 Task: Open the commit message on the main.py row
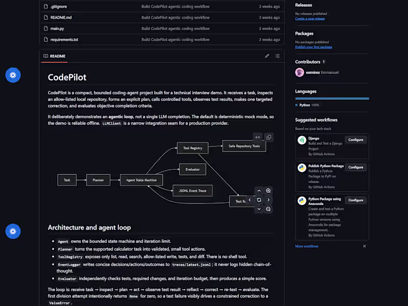click(x=175, y=29)
